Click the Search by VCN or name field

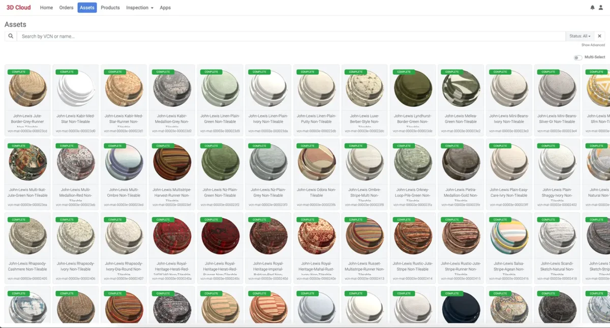[203, 36]
